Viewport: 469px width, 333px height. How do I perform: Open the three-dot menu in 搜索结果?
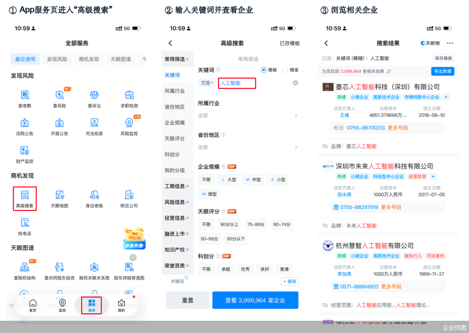pos(450,43)
